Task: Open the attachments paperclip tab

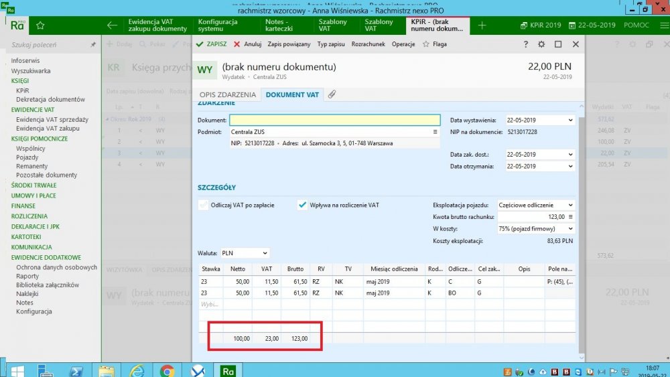Action: [x=332, y=94]
